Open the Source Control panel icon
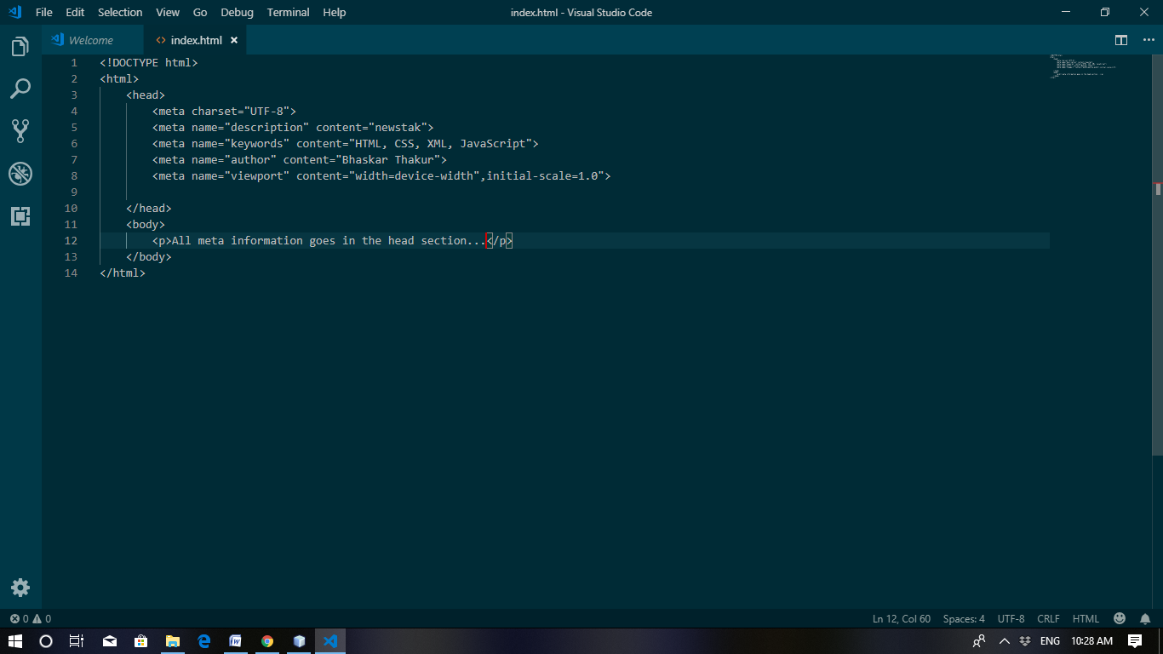Image resolution: width=1163 pixels, height=654 pixels. pos(20,131)
